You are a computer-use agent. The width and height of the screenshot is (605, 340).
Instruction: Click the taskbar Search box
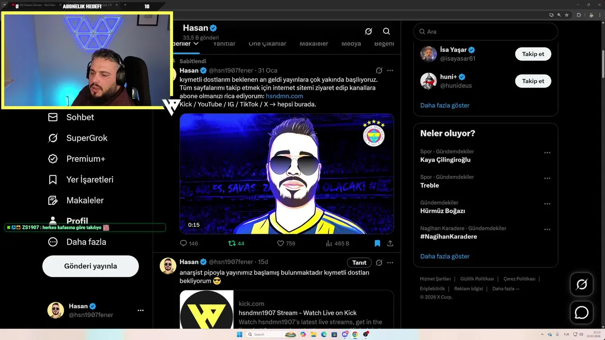pyautogui.click(x=271, y=334)
